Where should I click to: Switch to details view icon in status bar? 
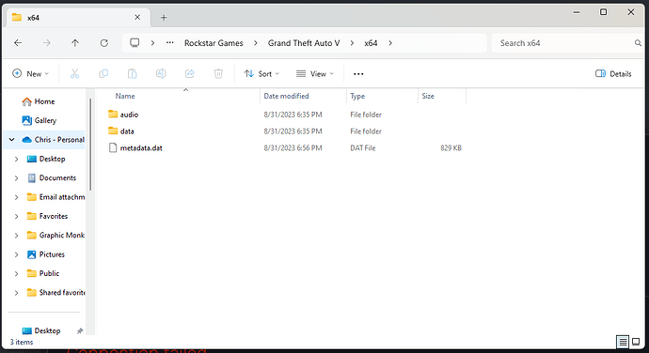point(623,342)
